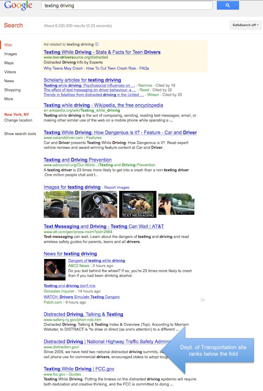263x391 pixels.
Task: Open Why Teens May Crash sitelink
Action: tap(63, 68)
